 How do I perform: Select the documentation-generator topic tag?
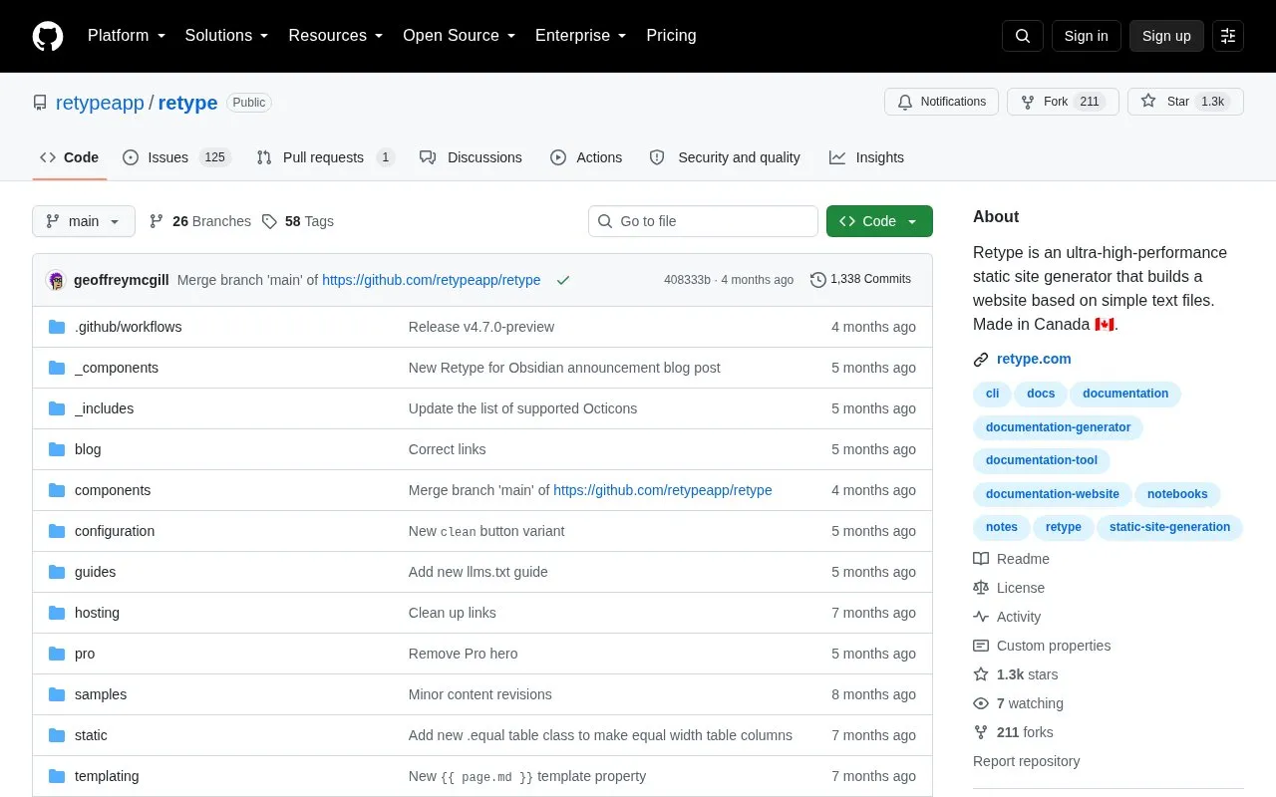coord(1058,427)
